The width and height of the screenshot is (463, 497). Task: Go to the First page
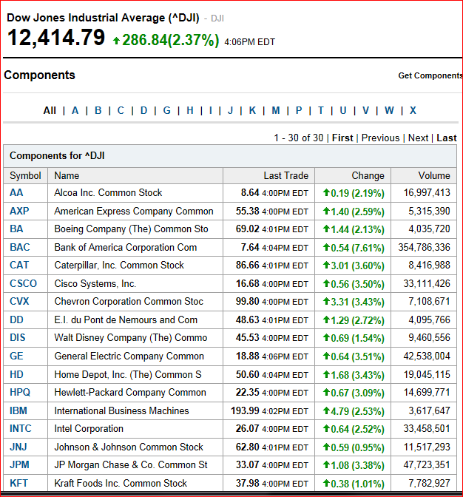tap(342, 138)
